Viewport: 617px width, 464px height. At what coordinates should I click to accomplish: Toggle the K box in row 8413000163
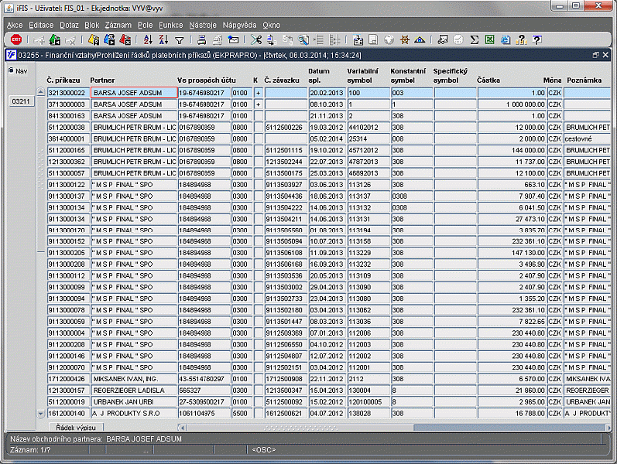point(258,115)
